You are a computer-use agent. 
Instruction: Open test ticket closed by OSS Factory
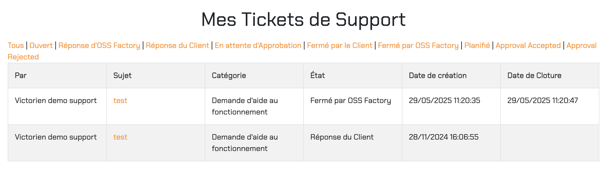120,101
